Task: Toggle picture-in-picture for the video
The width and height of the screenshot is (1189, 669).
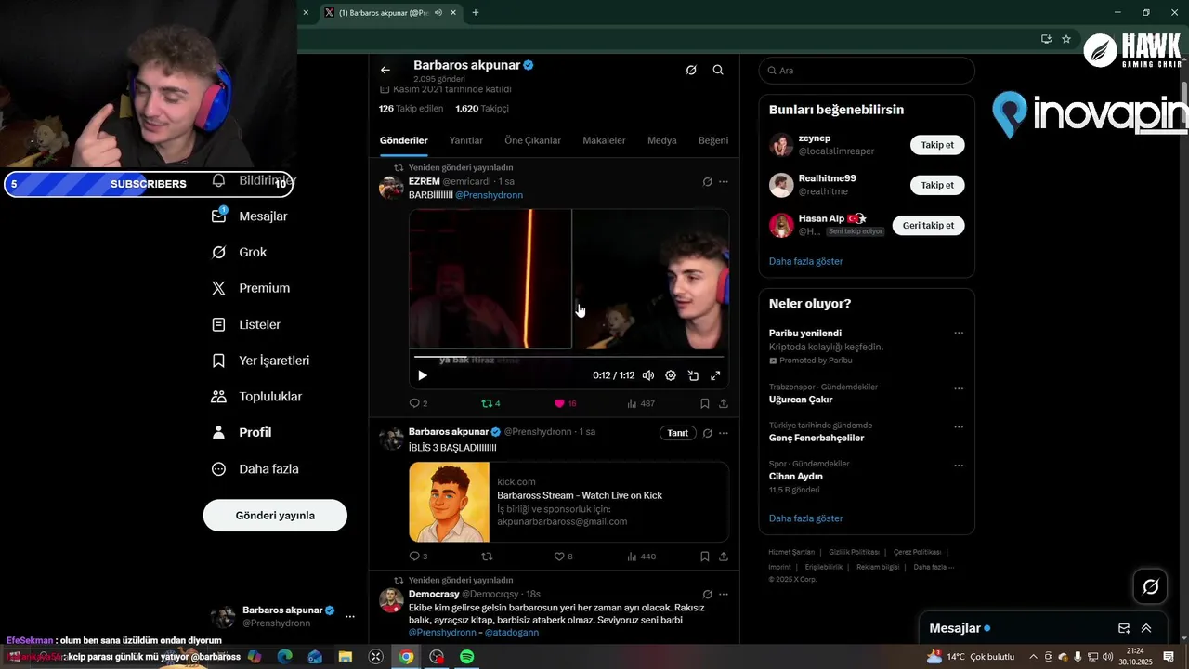Action: (693, 375)
